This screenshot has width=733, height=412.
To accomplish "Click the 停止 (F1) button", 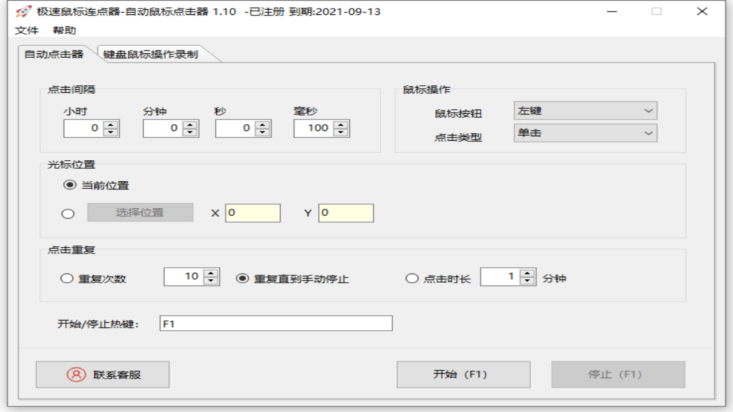I will [618, 375].
